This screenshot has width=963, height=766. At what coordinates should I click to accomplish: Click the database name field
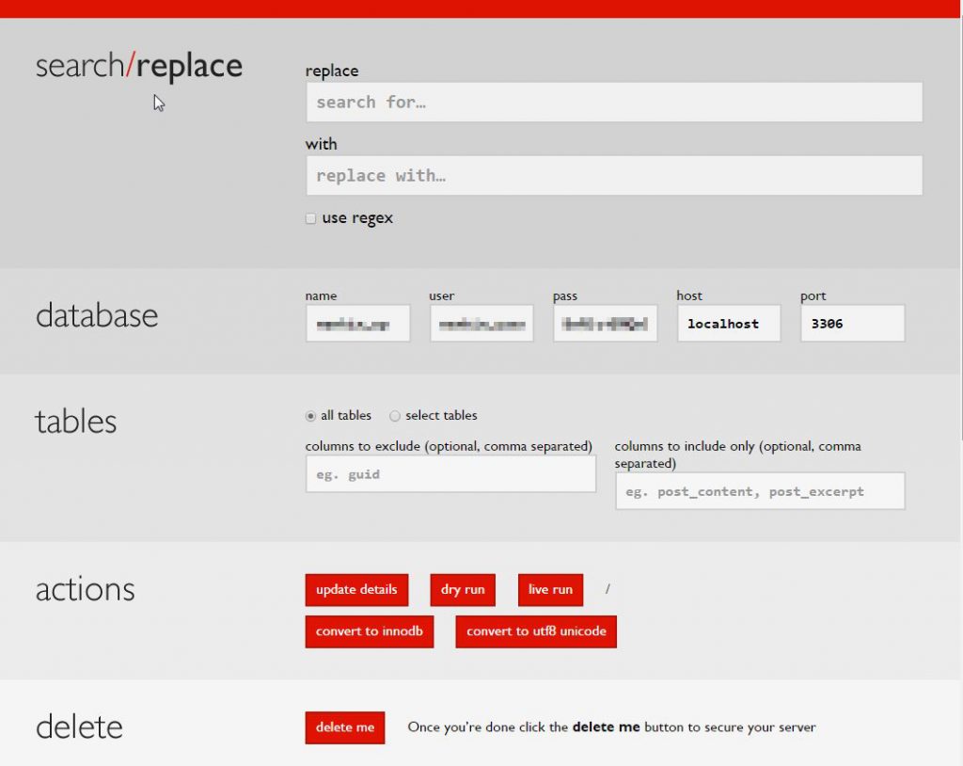click(358, 324)
